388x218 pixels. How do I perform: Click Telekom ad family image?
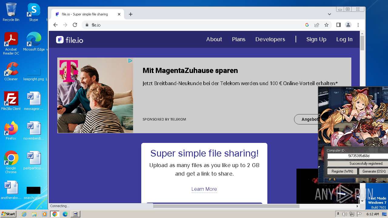point(95,95)
